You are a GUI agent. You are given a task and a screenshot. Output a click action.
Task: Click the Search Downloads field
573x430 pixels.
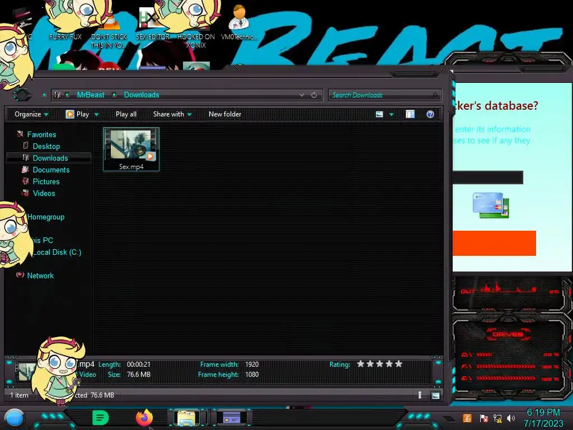[x=384, y=95]
